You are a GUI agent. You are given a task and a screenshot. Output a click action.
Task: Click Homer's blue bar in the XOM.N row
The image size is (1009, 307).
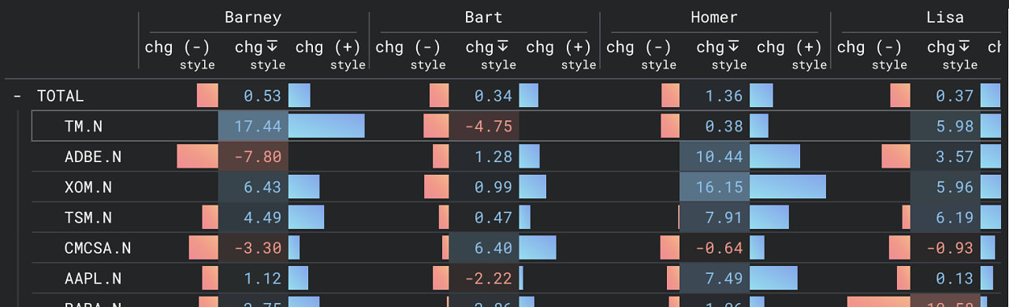click(787, 187)
